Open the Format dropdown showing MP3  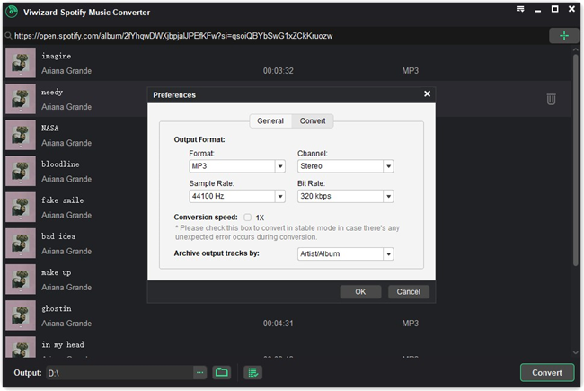(237, 166)
